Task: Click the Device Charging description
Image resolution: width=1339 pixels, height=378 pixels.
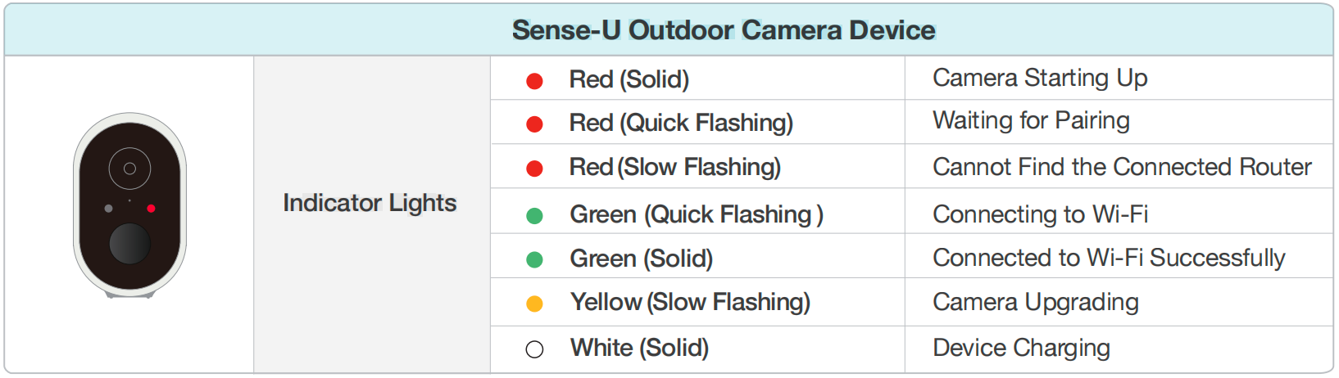Action: 1021,349
